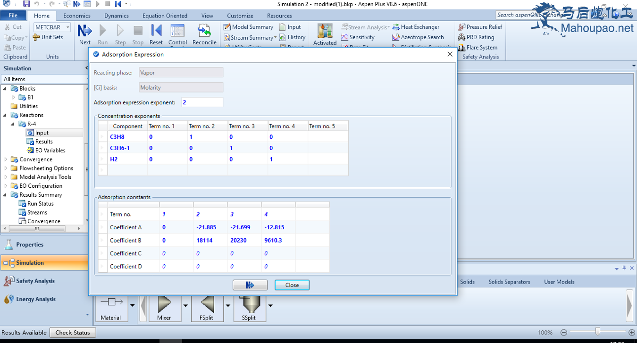Viewport: 637px width, 343px height.
Task: Click the Check Status button
Action: (x=73, y=333)
